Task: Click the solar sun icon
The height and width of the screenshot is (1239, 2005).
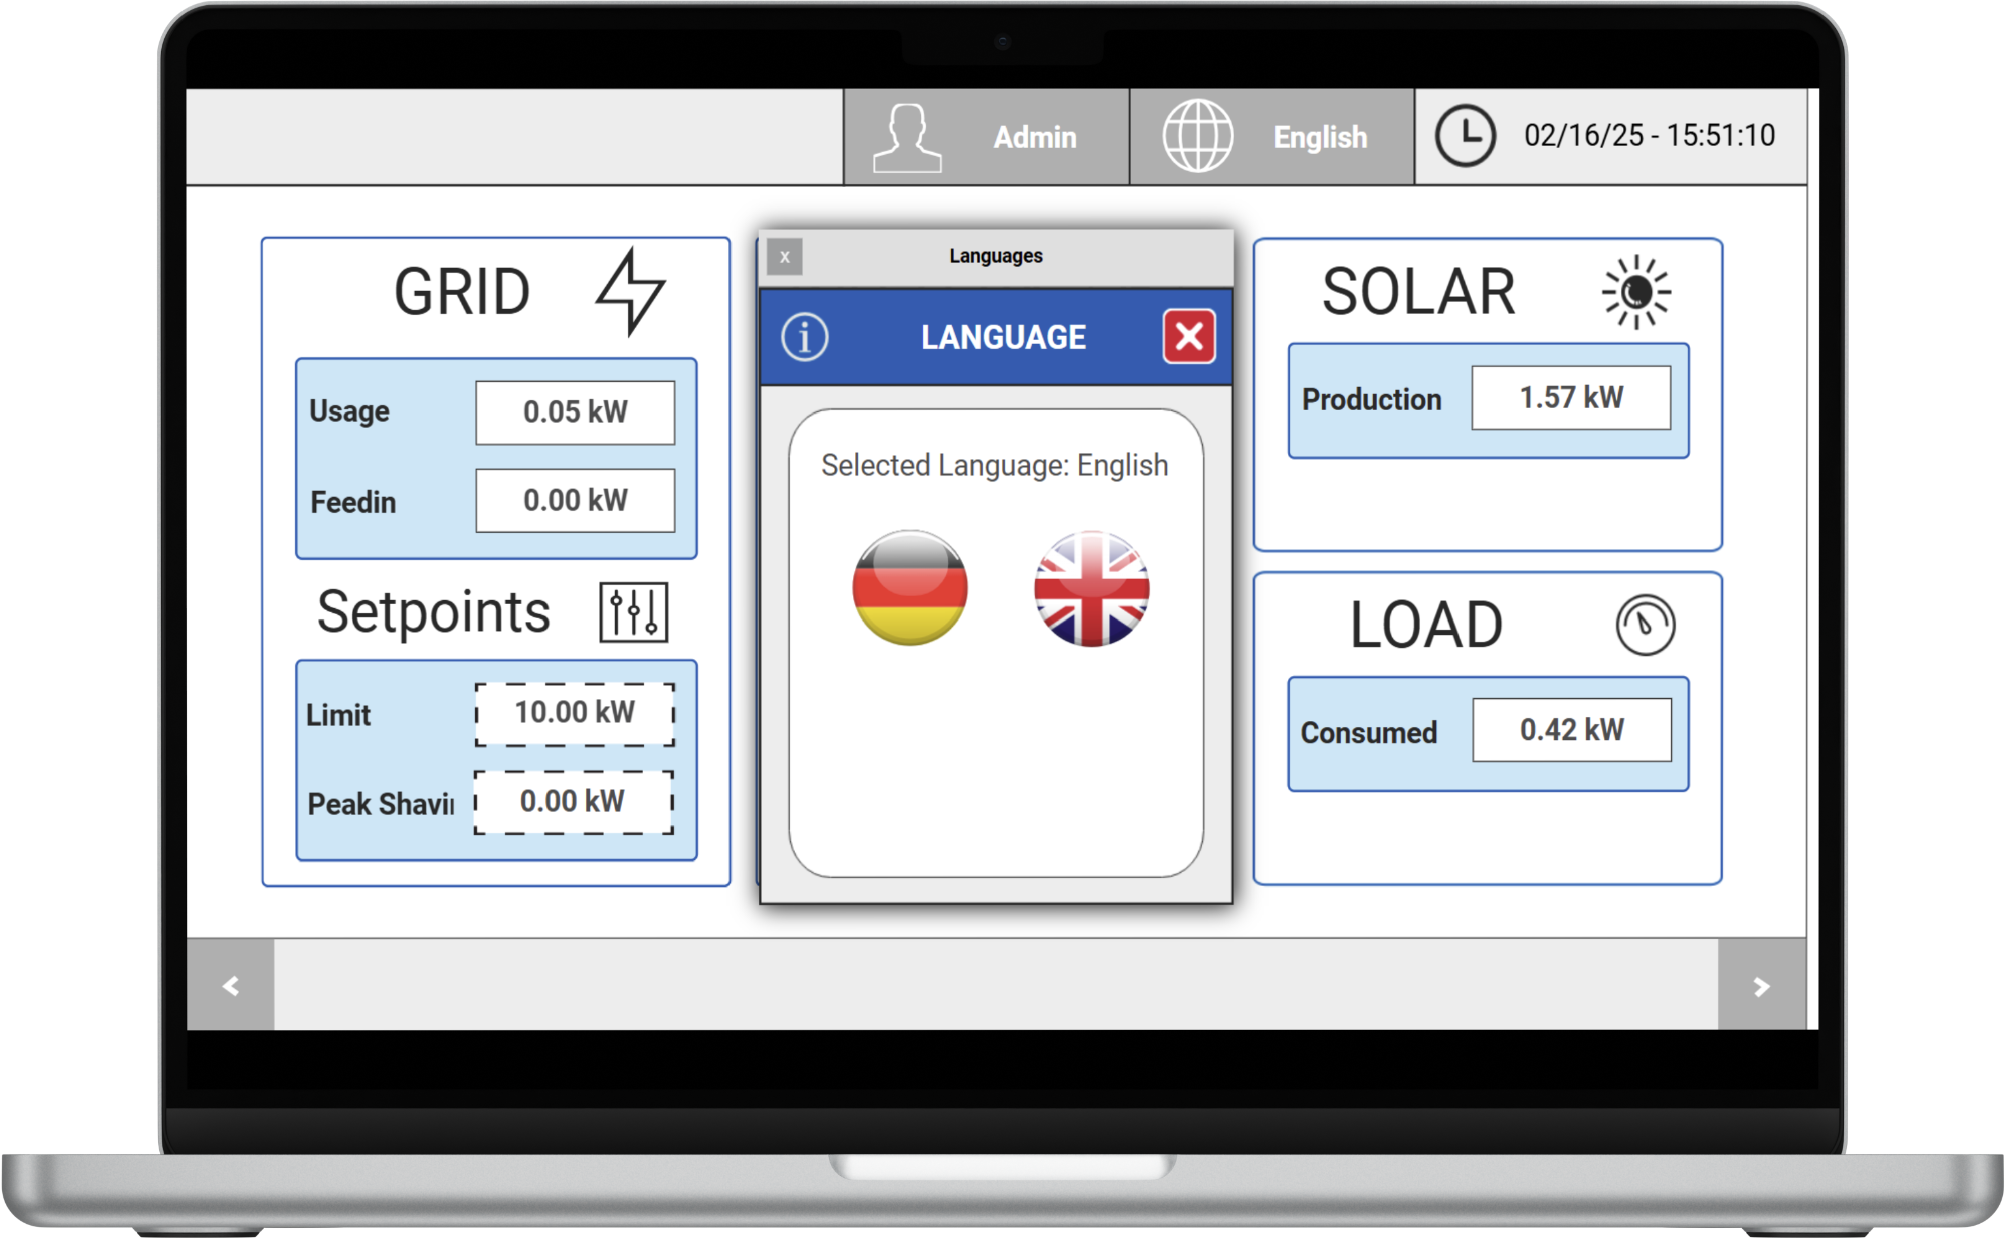Action: (1636, 292)
